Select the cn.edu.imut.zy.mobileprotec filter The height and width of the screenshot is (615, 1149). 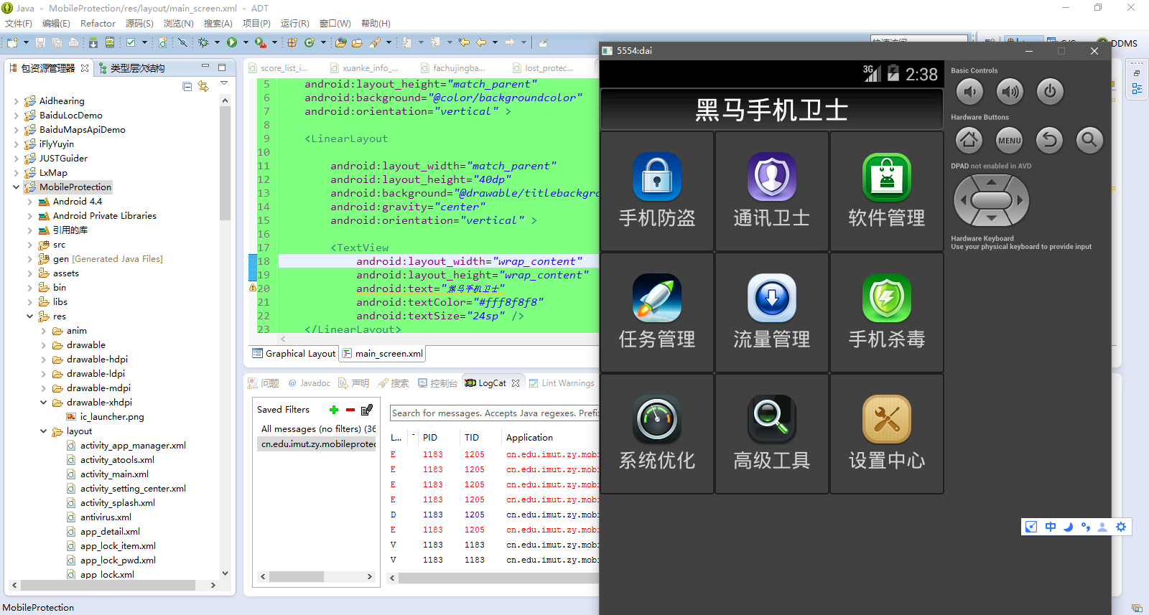(x=317, y=444)
